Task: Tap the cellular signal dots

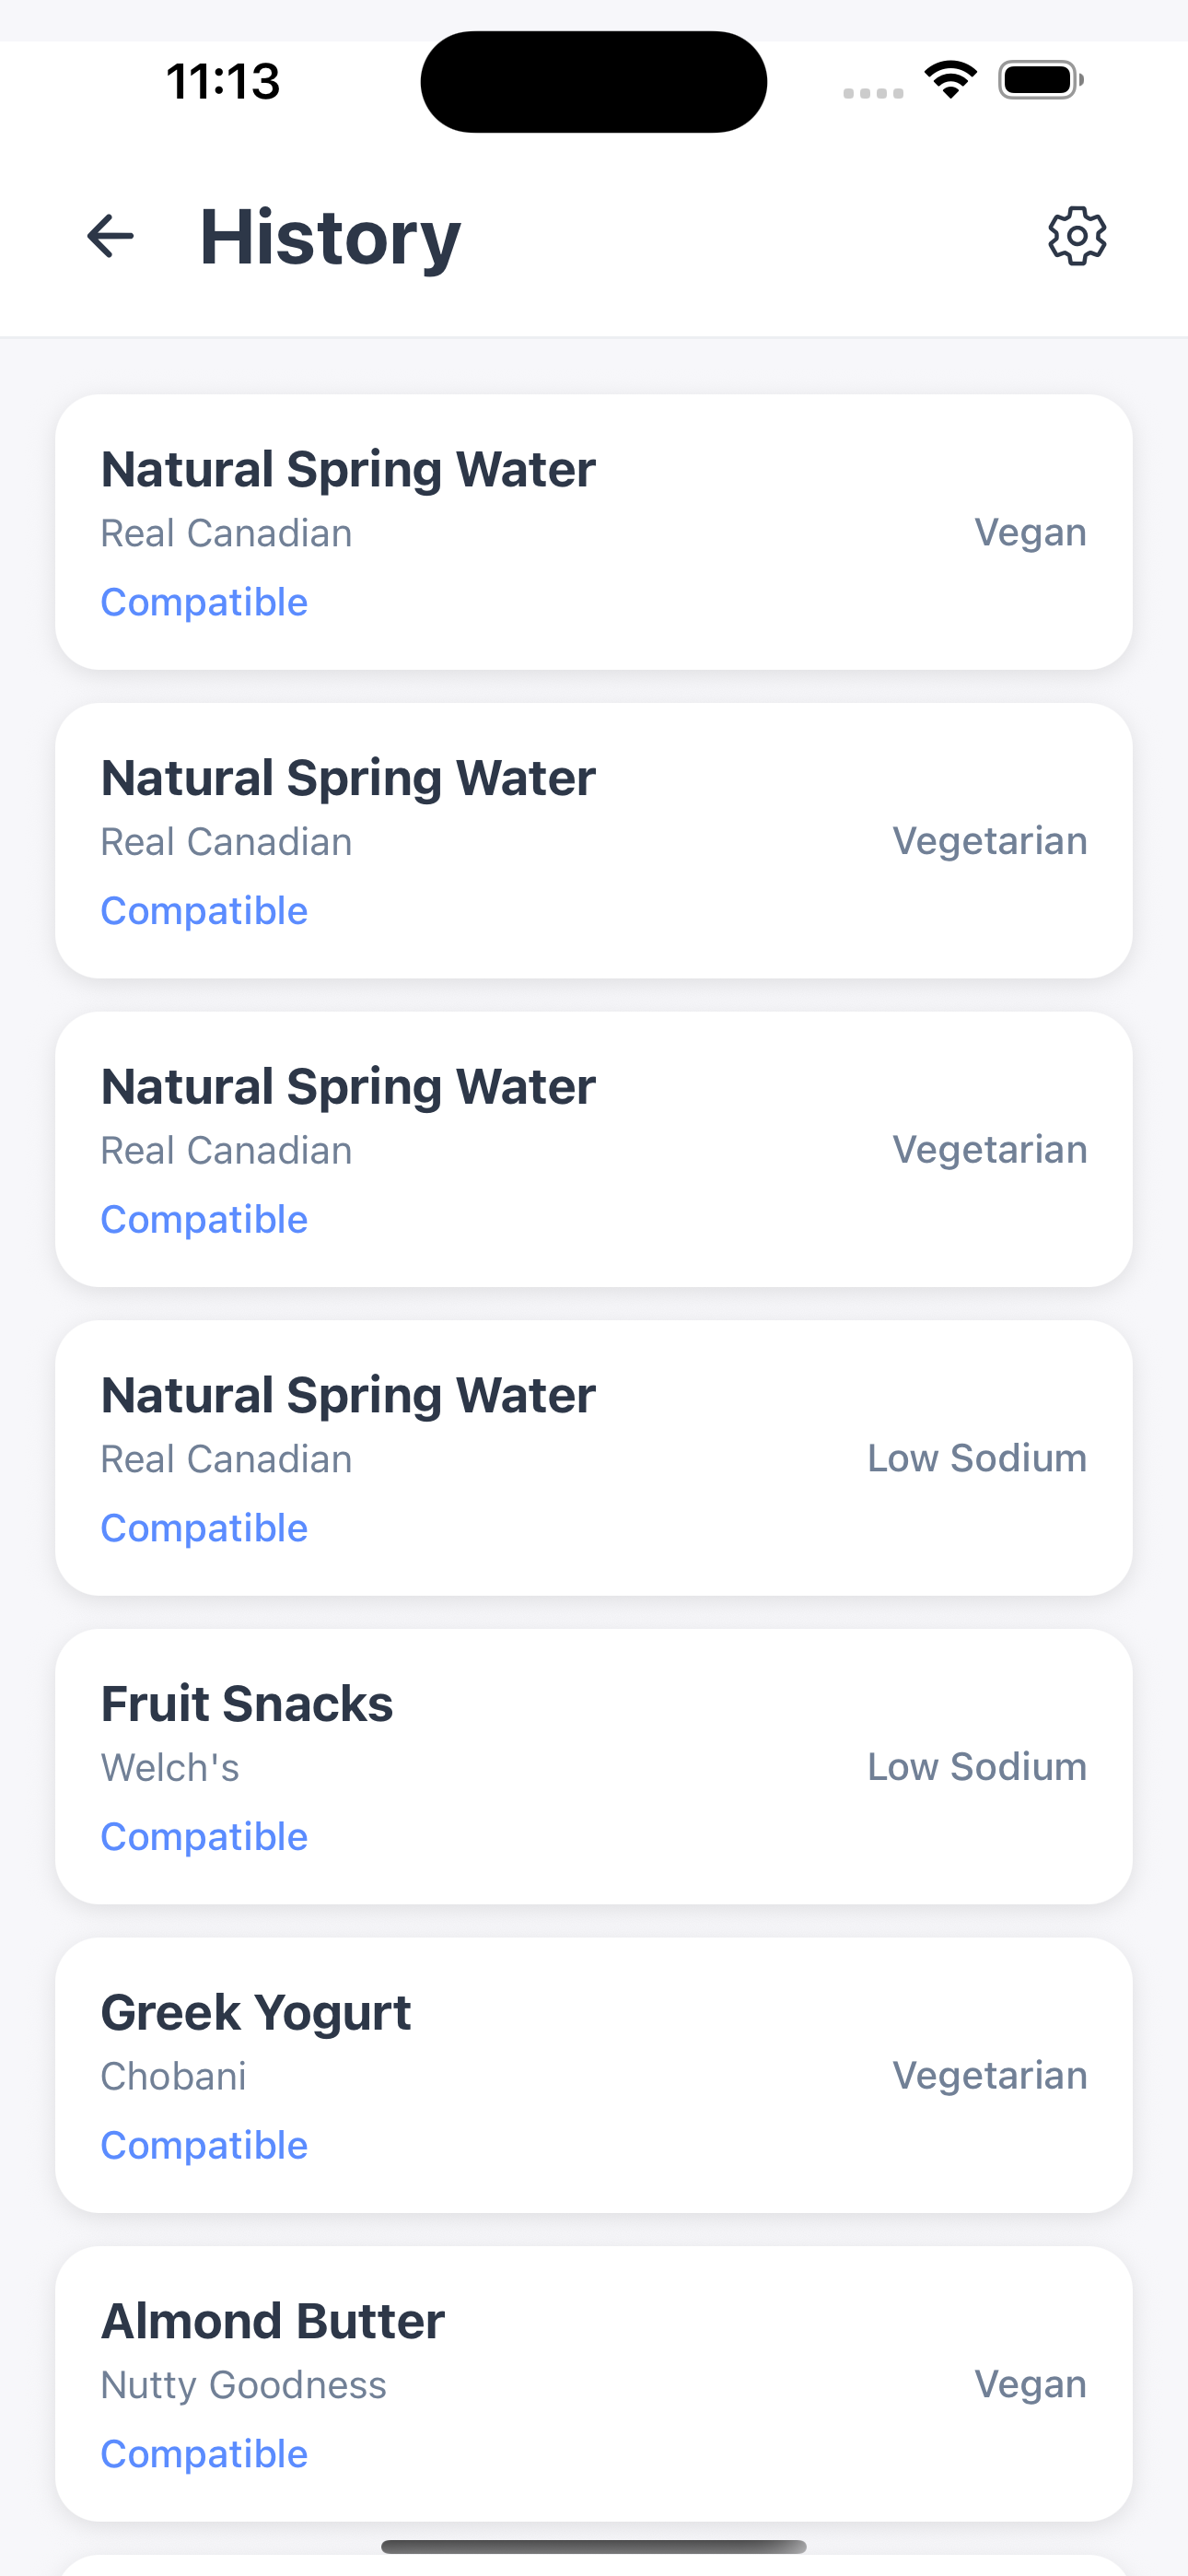Action: tap(873, 93)
